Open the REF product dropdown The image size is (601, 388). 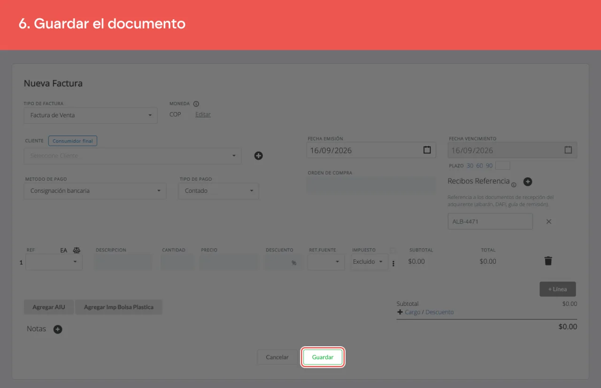pyautogui.click(x=54, y=262)
